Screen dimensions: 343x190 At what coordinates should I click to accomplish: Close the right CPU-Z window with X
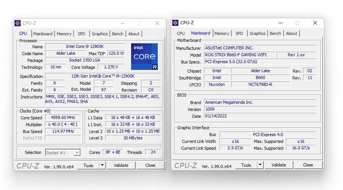[x=315, y=23]
